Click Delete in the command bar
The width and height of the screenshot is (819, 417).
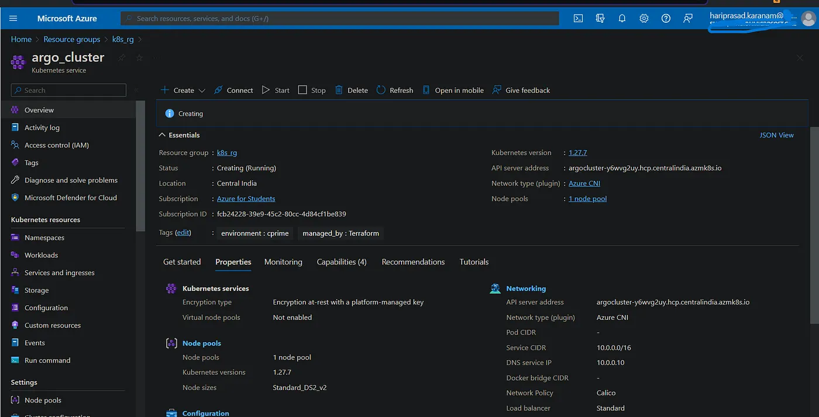coord(351,90)
